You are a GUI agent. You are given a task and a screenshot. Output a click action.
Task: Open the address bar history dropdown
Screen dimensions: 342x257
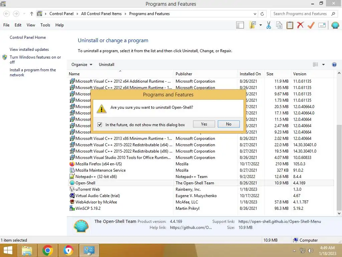click(x=255, y=14)
